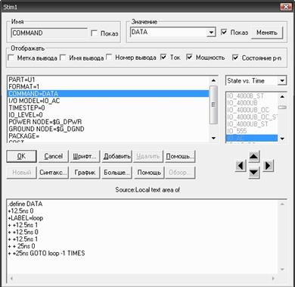Click model list scroll down arrow
295x287 pixels.
[x=282, y=139]
